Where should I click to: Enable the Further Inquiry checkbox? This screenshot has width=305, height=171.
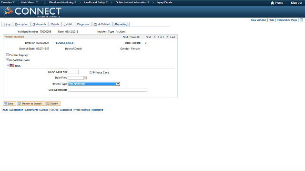[x=8, y=55]
